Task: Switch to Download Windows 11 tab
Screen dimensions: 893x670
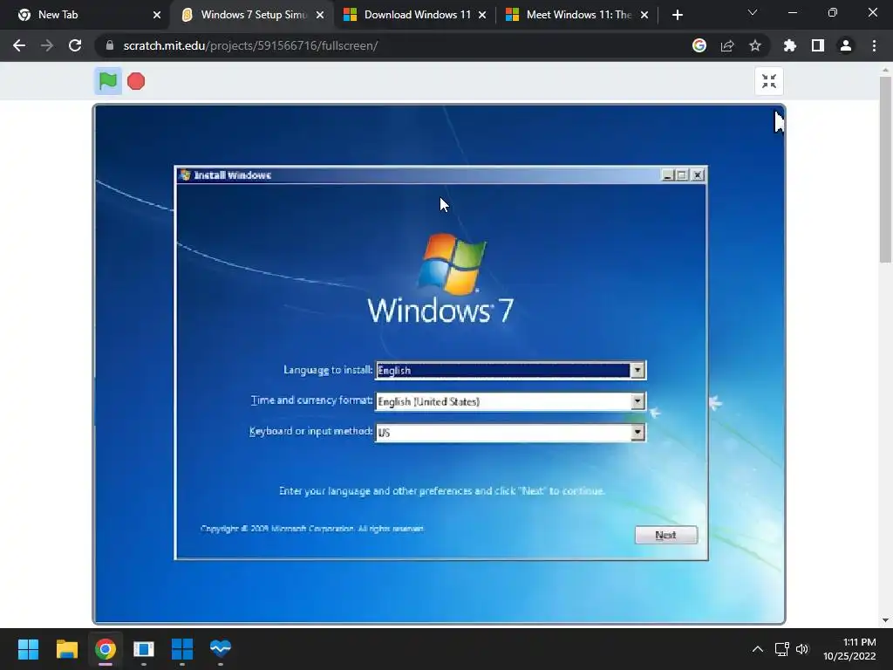Action: [x=418, y=15]
